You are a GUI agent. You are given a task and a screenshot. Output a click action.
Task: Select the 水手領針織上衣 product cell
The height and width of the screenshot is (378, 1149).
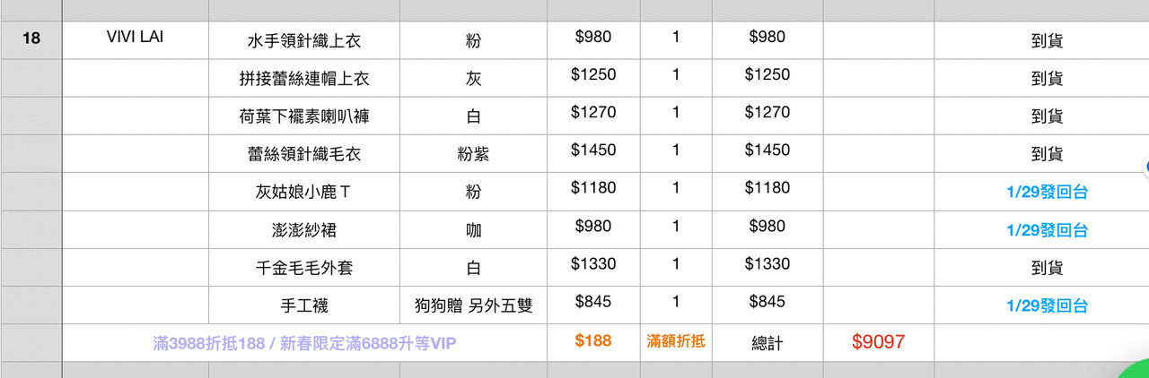coord(304,40)
